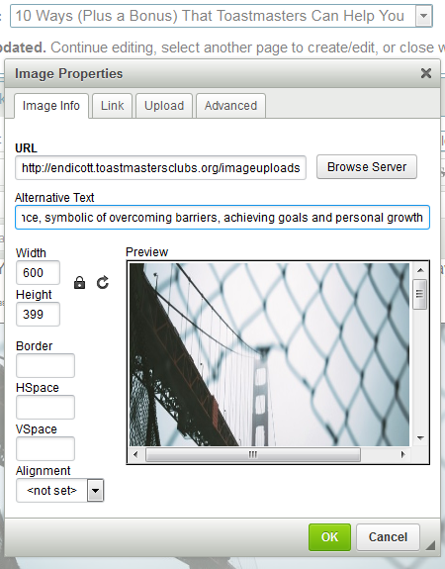445x569 pixels.
Task: Toggle the lock ratio padlock icon
Action: tap(79, 282)
